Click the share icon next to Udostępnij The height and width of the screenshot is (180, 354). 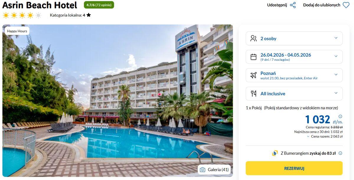coord(293,5)
